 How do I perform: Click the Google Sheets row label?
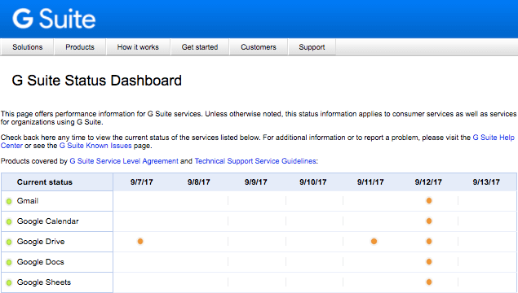(44, 282)
